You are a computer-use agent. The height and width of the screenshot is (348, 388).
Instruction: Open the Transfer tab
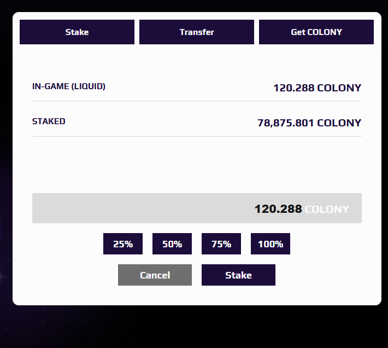(x=197, y=32)
